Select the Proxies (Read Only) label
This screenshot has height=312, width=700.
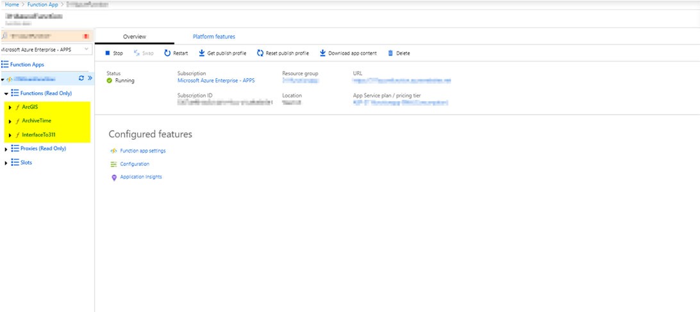(44, 148)
